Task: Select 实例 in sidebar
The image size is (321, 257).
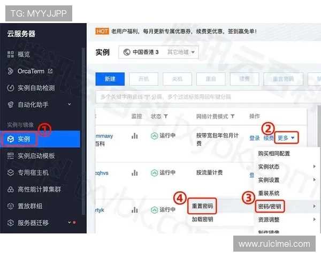Action: pos(40,139)
